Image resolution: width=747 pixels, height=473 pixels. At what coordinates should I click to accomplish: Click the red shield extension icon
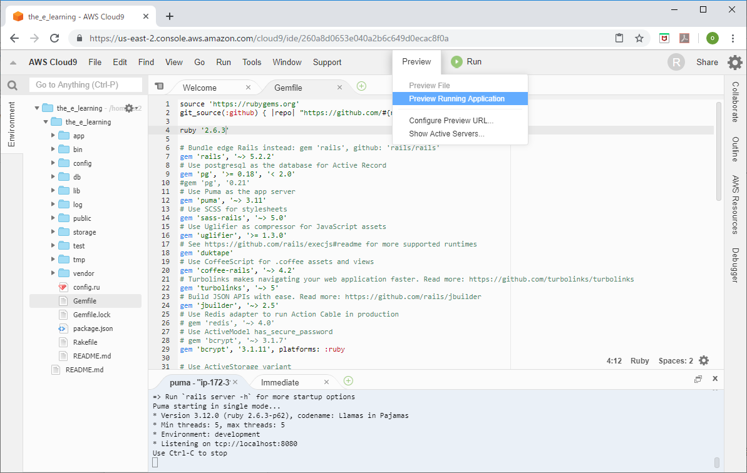(664, 38)
